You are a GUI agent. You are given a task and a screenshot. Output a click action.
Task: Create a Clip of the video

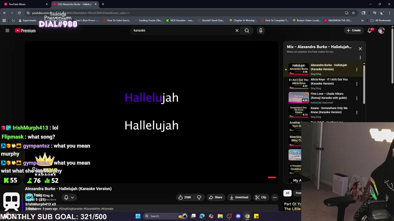click(261, 197)
